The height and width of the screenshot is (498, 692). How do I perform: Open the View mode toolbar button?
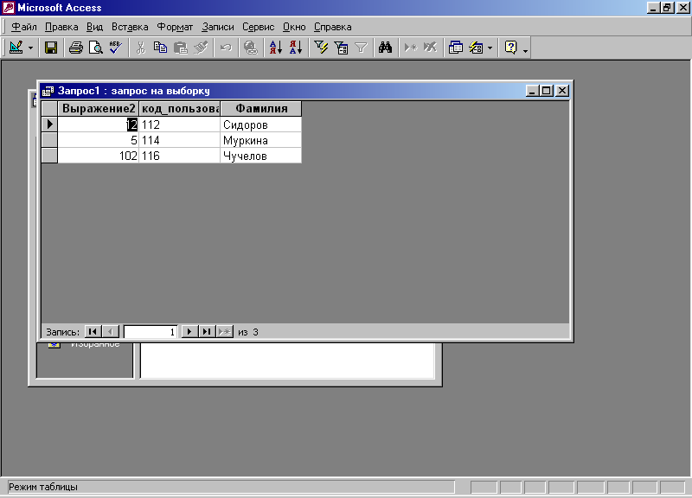16,48
